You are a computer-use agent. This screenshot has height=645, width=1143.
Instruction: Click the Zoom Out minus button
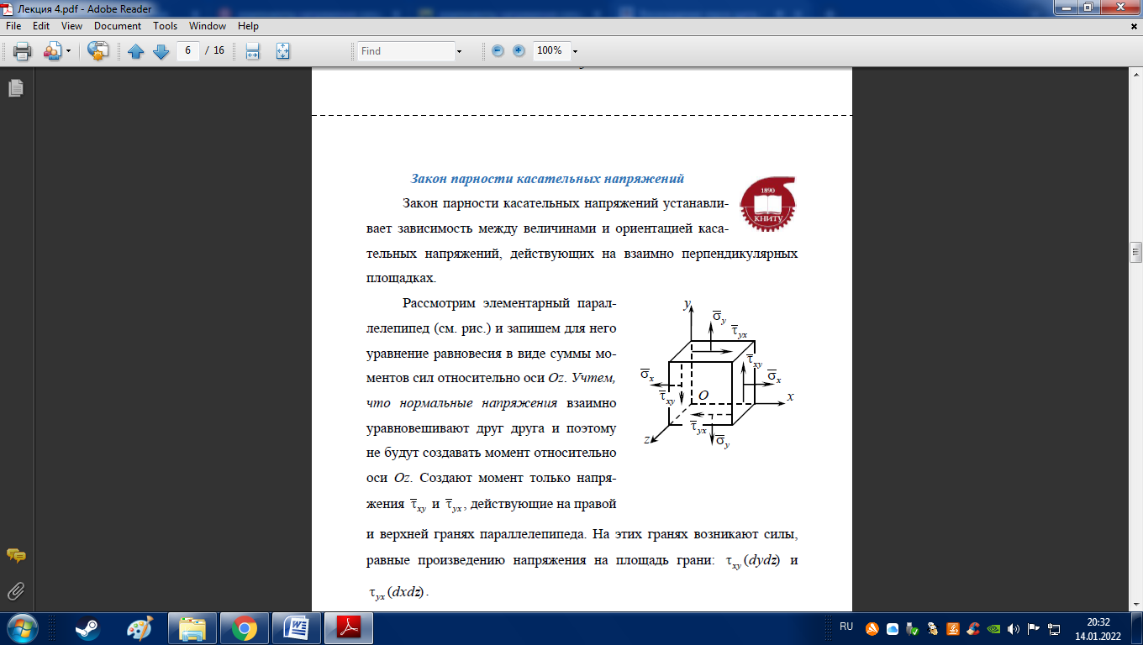pos(498,50)
